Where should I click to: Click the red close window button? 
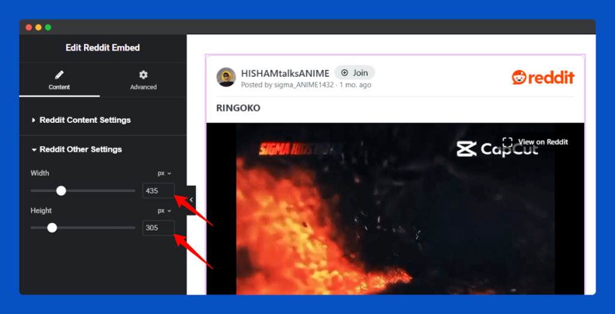click(x=29, y=28)
